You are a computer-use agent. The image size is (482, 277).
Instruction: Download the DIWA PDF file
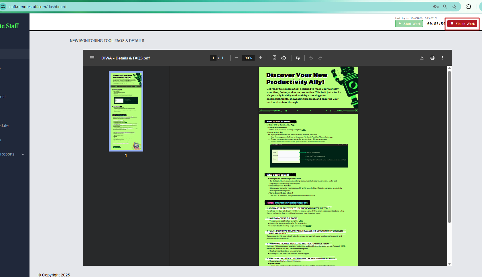pos(422,58)
